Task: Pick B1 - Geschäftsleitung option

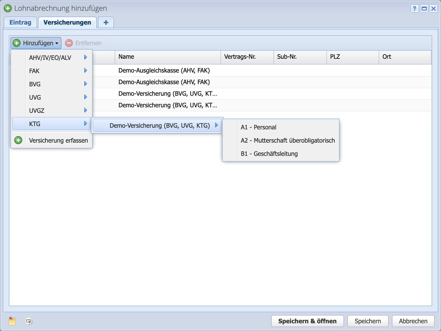Action: (269, 154)
